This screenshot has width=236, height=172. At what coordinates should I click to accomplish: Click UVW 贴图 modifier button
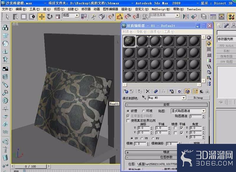(x=226, y=62)
